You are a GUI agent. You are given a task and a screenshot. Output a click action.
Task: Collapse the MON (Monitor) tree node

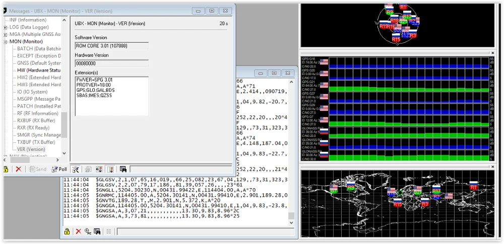click(6, 41)
